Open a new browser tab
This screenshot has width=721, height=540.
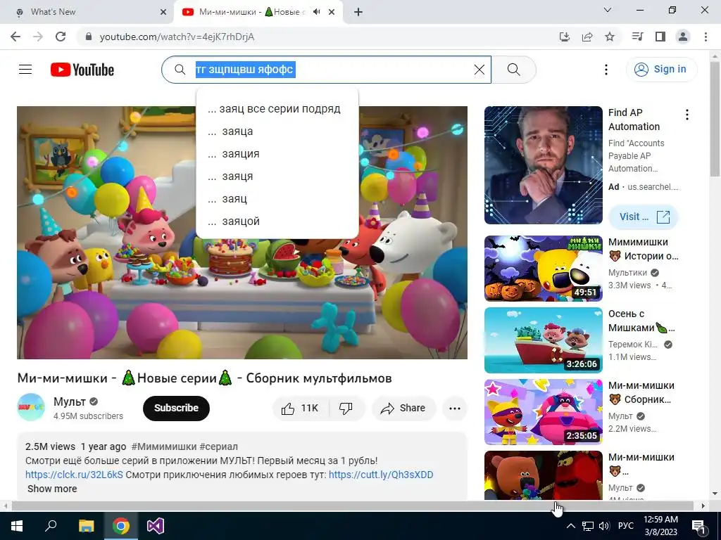[x=358, y=13]
